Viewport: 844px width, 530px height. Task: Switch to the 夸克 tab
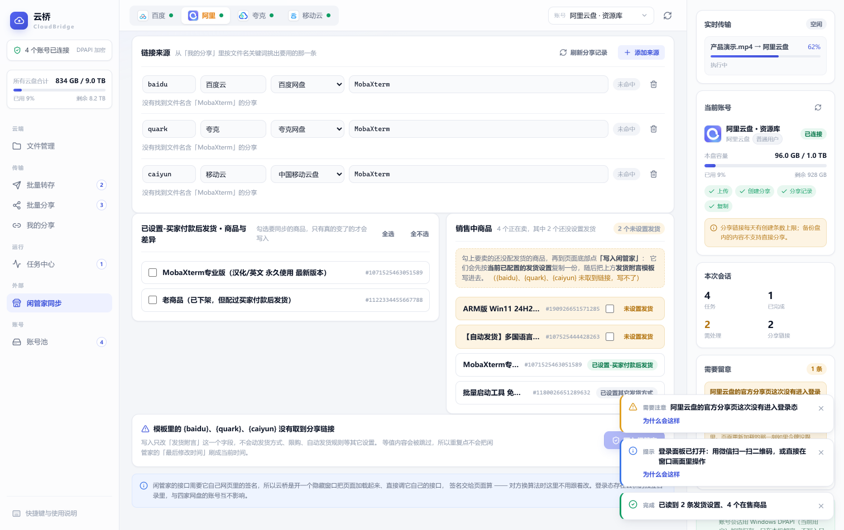point(256,16)
